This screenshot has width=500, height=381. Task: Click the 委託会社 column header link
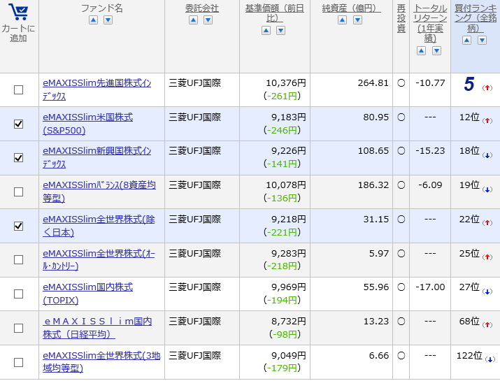click(202, 8)
